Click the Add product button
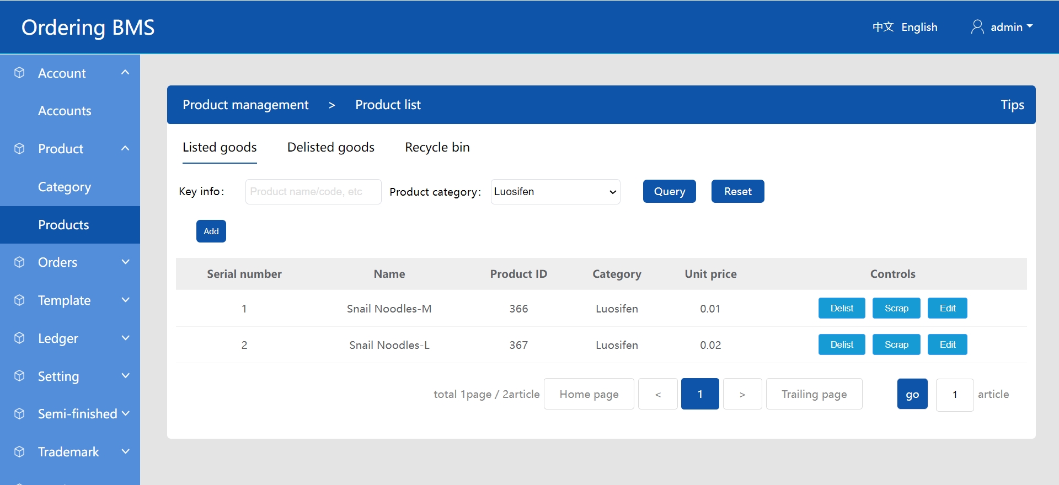Image resolution: width=1059 pixels, height=485 pixels. pyautogui.click(x=211, y=231)
